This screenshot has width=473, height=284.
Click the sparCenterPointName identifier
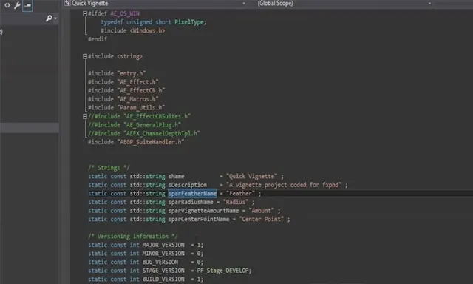coord(199,219)
